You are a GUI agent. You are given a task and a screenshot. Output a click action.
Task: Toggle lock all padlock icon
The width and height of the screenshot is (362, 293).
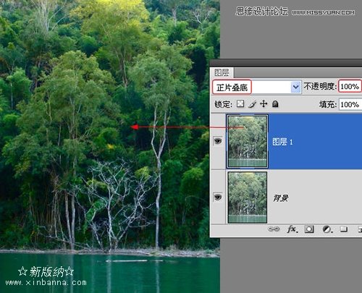click(x=275, y=104)
